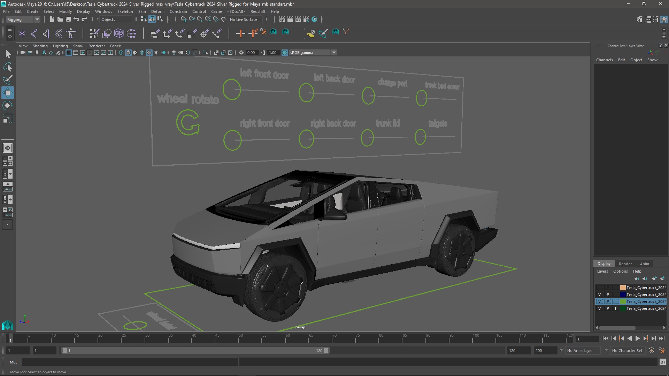Viewport: 669px width, 376px height.
Task: Create new empty display layer
Action: tap(654, 279)
